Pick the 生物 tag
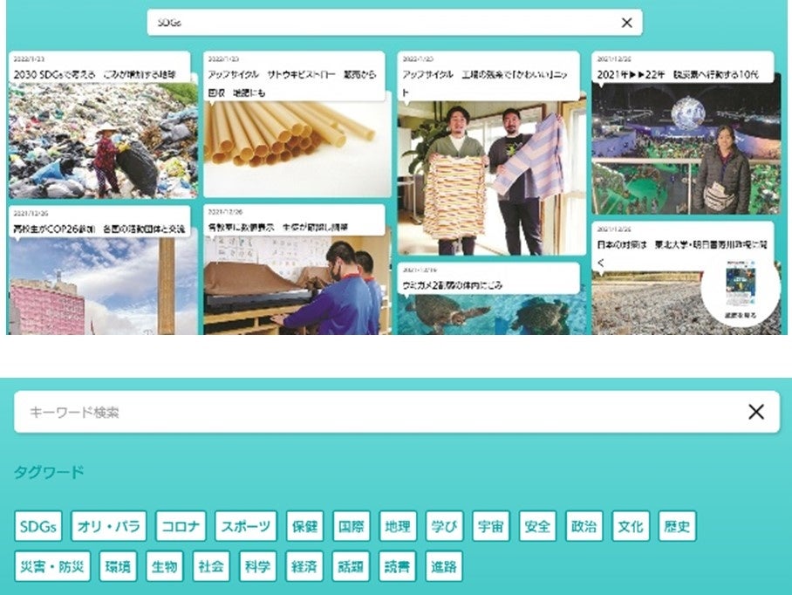Viewport: 792px width, 595px height. [x=164, y=566]
